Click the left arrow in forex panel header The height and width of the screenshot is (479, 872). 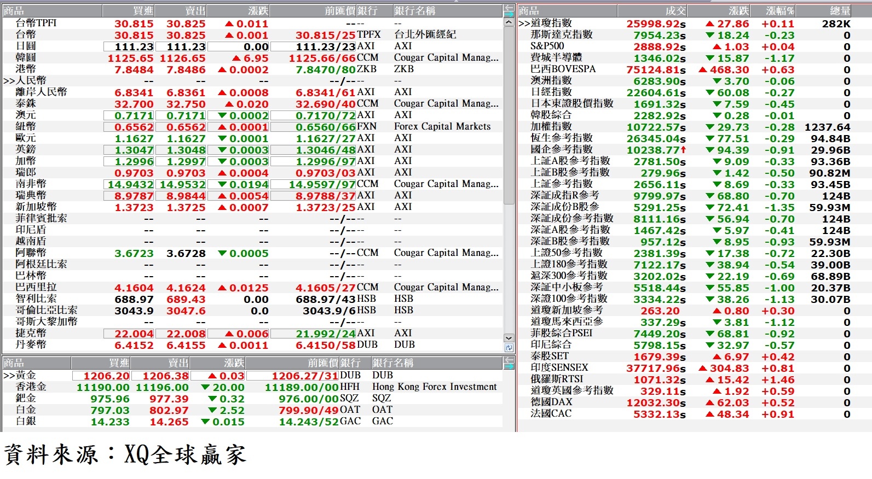click(x=509, y=8)
